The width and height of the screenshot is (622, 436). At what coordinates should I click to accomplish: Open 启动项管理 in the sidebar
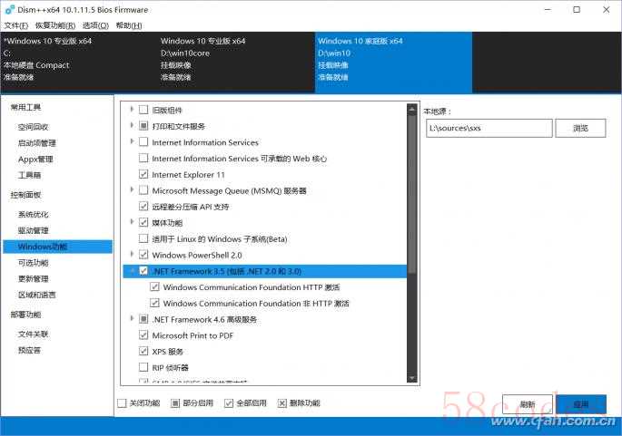[37, 143]
